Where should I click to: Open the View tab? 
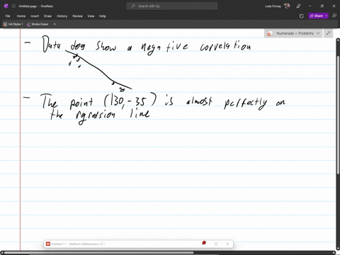click(91, 16)
